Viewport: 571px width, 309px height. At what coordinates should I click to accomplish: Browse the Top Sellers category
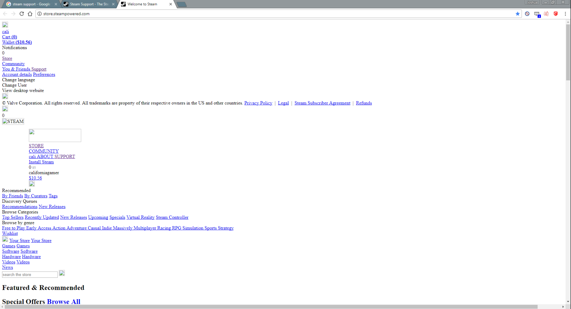13,217
